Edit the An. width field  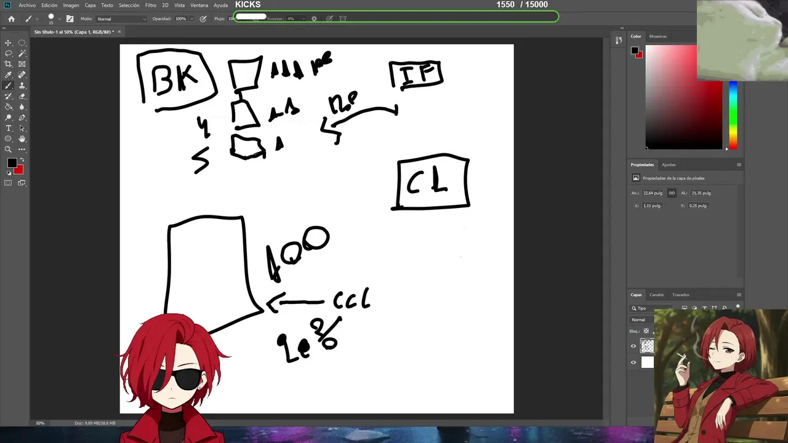coord(653,193)
